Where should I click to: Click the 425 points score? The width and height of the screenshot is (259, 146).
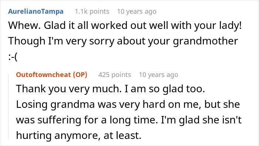pyautogui.click(x=115, y=75)
